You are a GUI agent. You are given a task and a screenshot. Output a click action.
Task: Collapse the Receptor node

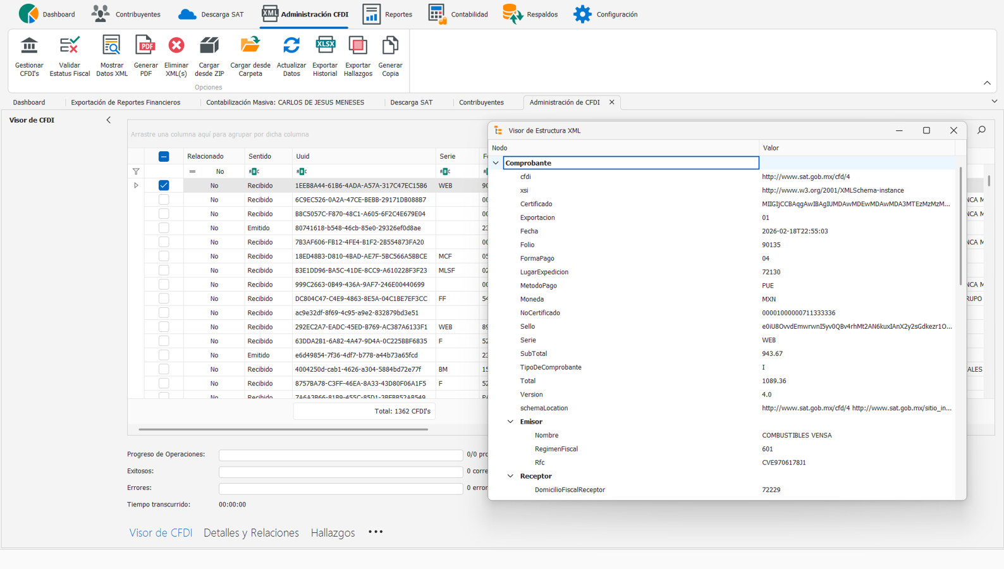coord(510,476)
